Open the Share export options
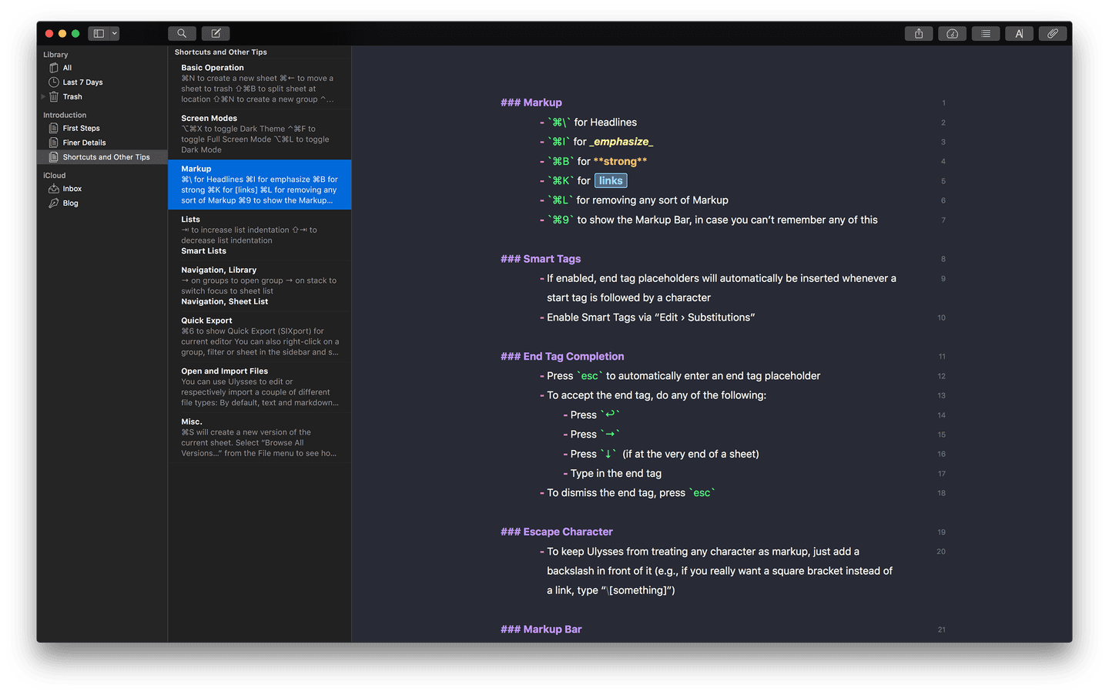 (918, 33)
